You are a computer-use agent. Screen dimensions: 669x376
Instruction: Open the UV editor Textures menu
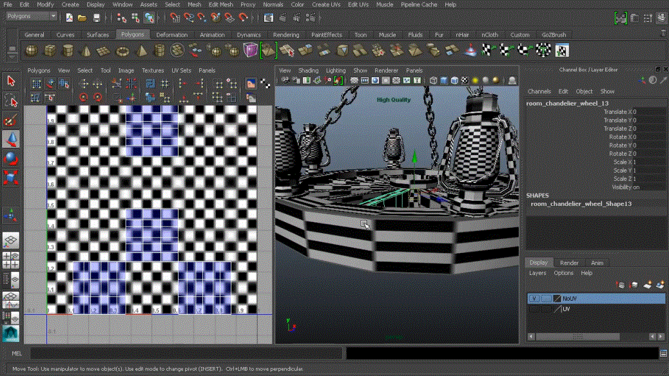coord(153,70)
